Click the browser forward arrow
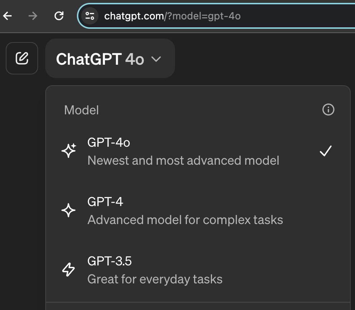Viewport: 355px width, 310px height. [33, 16]
